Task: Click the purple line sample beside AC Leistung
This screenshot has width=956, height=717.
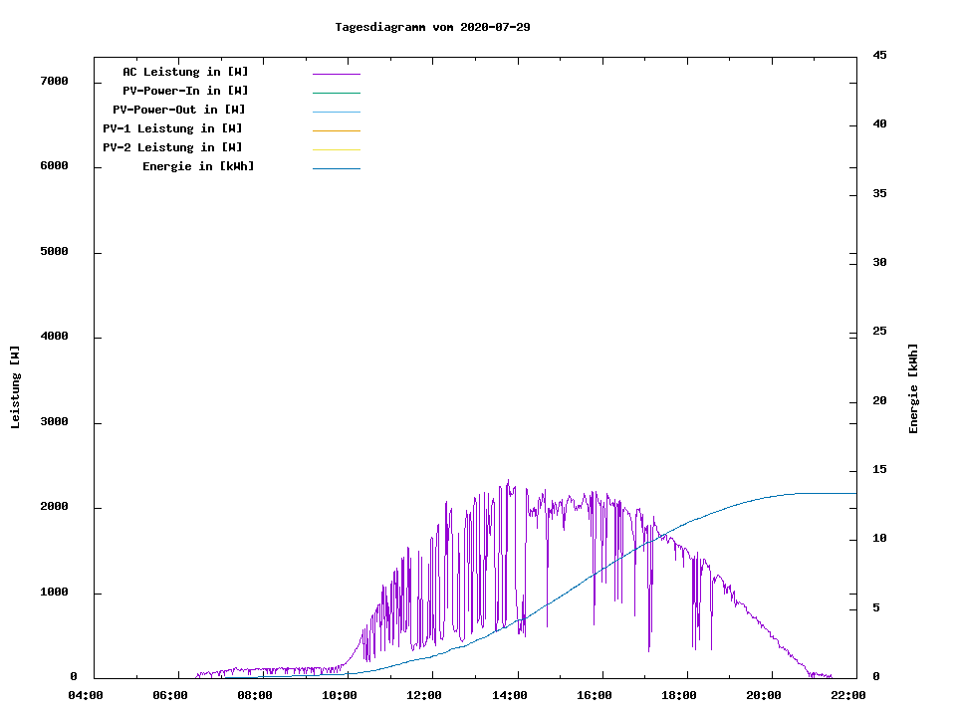Action: (x=336, y=74)
